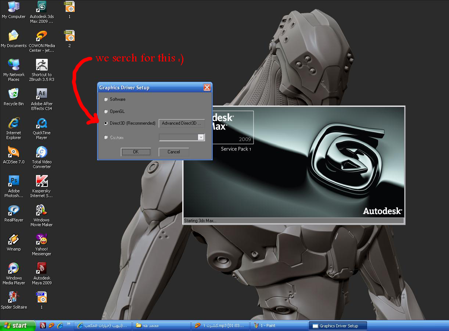Choose the OpenGL driver option
Screen dimensions: 449x331
tap(106, 111)
